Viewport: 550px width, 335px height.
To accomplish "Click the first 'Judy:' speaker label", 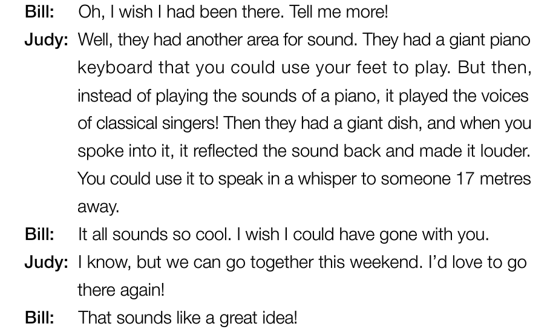I will 47,40.
